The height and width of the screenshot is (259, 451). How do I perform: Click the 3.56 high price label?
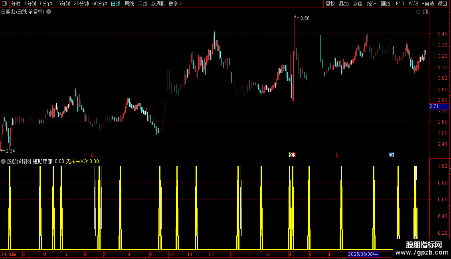[305, 18]
